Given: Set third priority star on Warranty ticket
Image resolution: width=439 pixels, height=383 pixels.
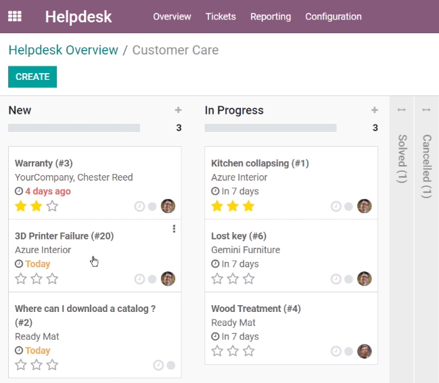Looking at the screenshot, I should pyautogui.click(x=52, y=206).
